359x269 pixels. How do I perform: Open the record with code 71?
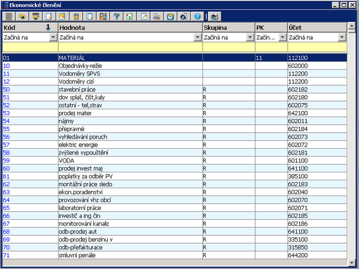pyautogui.click(x=7, y=256)
